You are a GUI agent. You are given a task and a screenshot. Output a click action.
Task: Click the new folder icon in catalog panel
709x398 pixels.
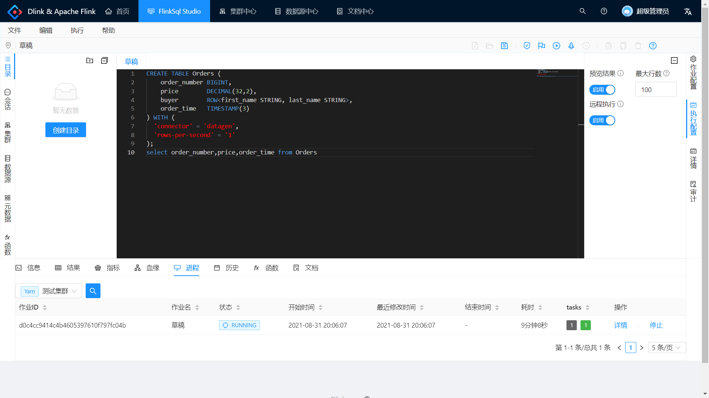90,60
